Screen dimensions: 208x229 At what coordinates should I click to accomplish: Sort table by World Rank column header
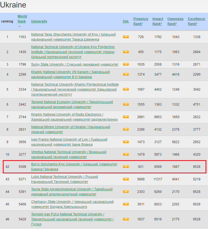click(x=22, y=19)
